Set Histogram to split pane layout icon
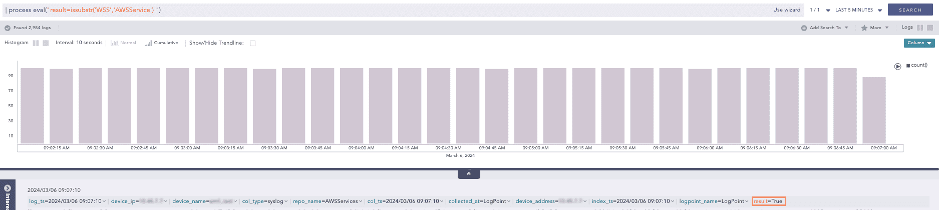939x210 pixels. point(36,43)
